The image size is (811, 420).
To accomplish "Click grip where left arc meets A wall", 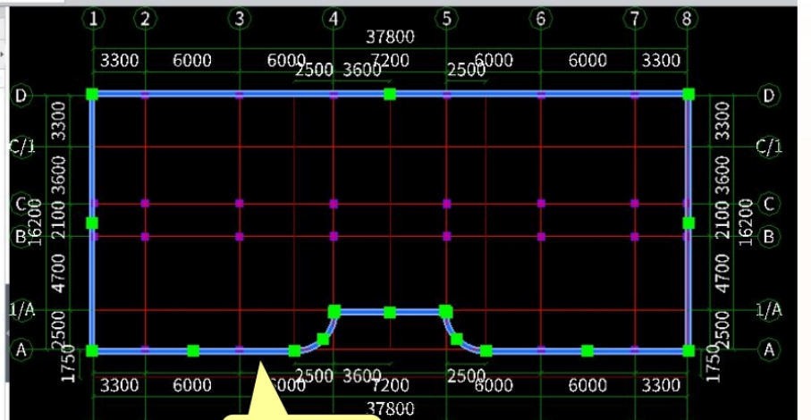I will (x=294, y=351).
